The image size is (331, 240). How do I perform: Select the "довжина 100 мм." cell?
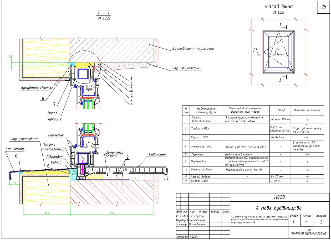coord(280,119)
